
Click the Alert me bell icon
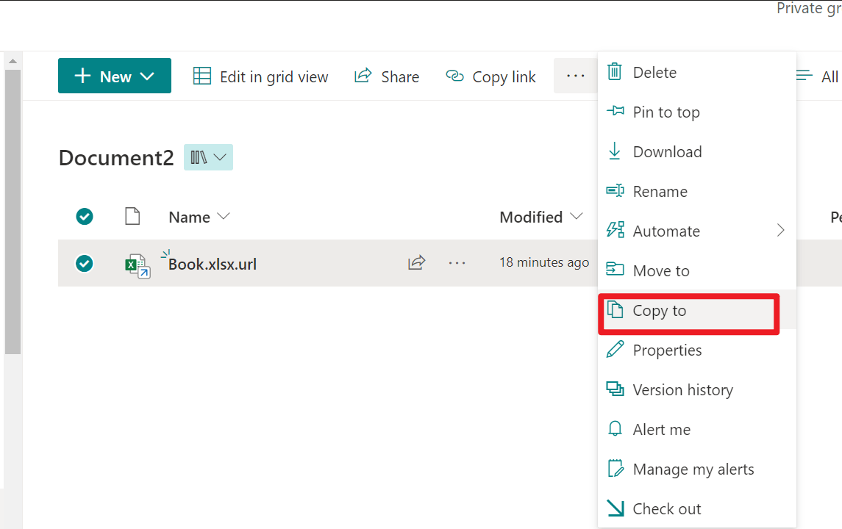click(x=615, y=428)
